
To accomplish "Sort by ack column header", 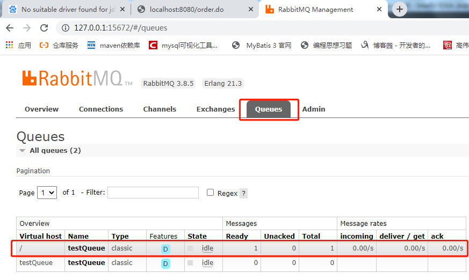I will click(x=437, y=237).
